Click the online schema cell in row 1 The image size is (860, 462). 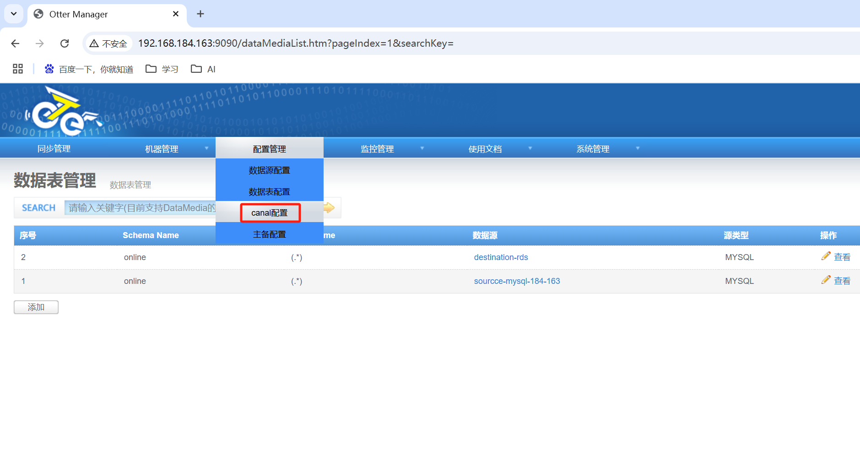pos(135,281)
